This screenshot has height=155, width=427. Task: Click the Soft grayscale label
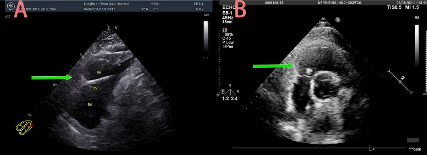207,15
